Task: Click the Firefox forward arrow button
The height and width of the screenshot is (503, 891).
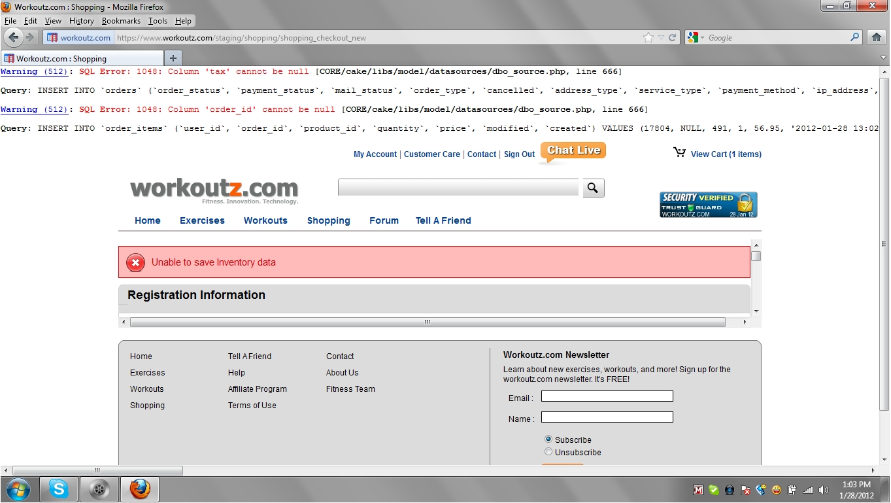Action: coord(30,37)
